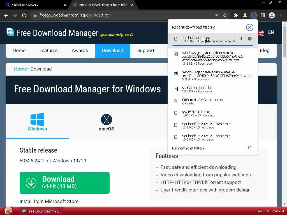
Task: Select the macOS platform icon
Action: pos(106,120)
